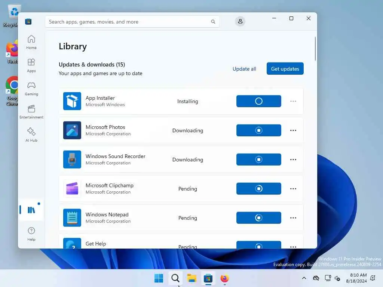This screenshot has width=383, height=287.
Task: Click the network status tray icon
Action: (x=328, y=278)
